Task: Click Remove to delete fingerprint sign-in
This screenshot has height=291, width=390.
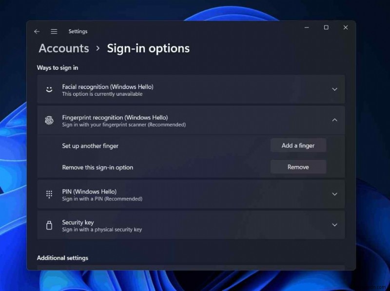Action: click(x=298, y=166)
